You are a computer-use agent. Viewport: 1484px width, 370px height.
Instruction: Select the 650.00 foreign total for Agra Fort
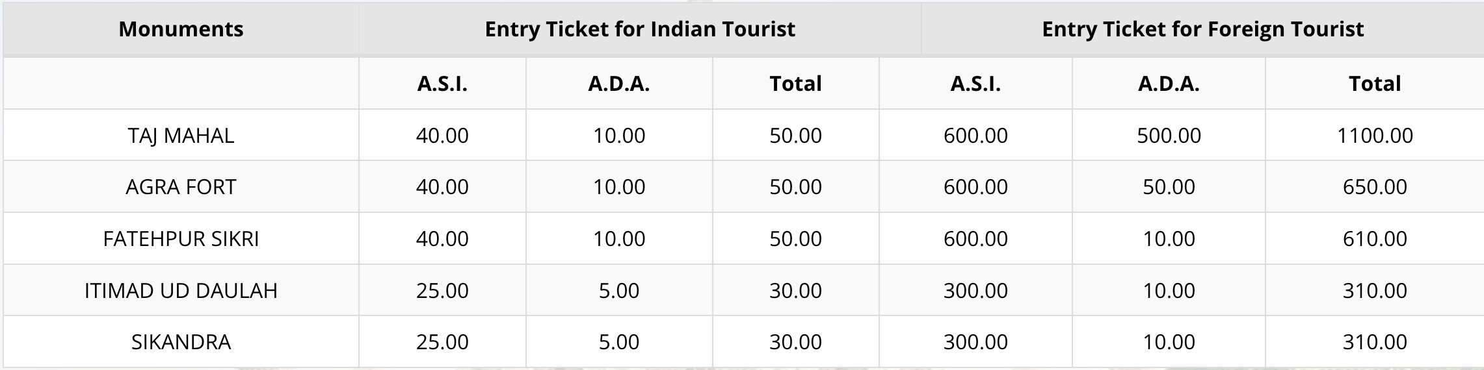click(x=1375, y=187)
